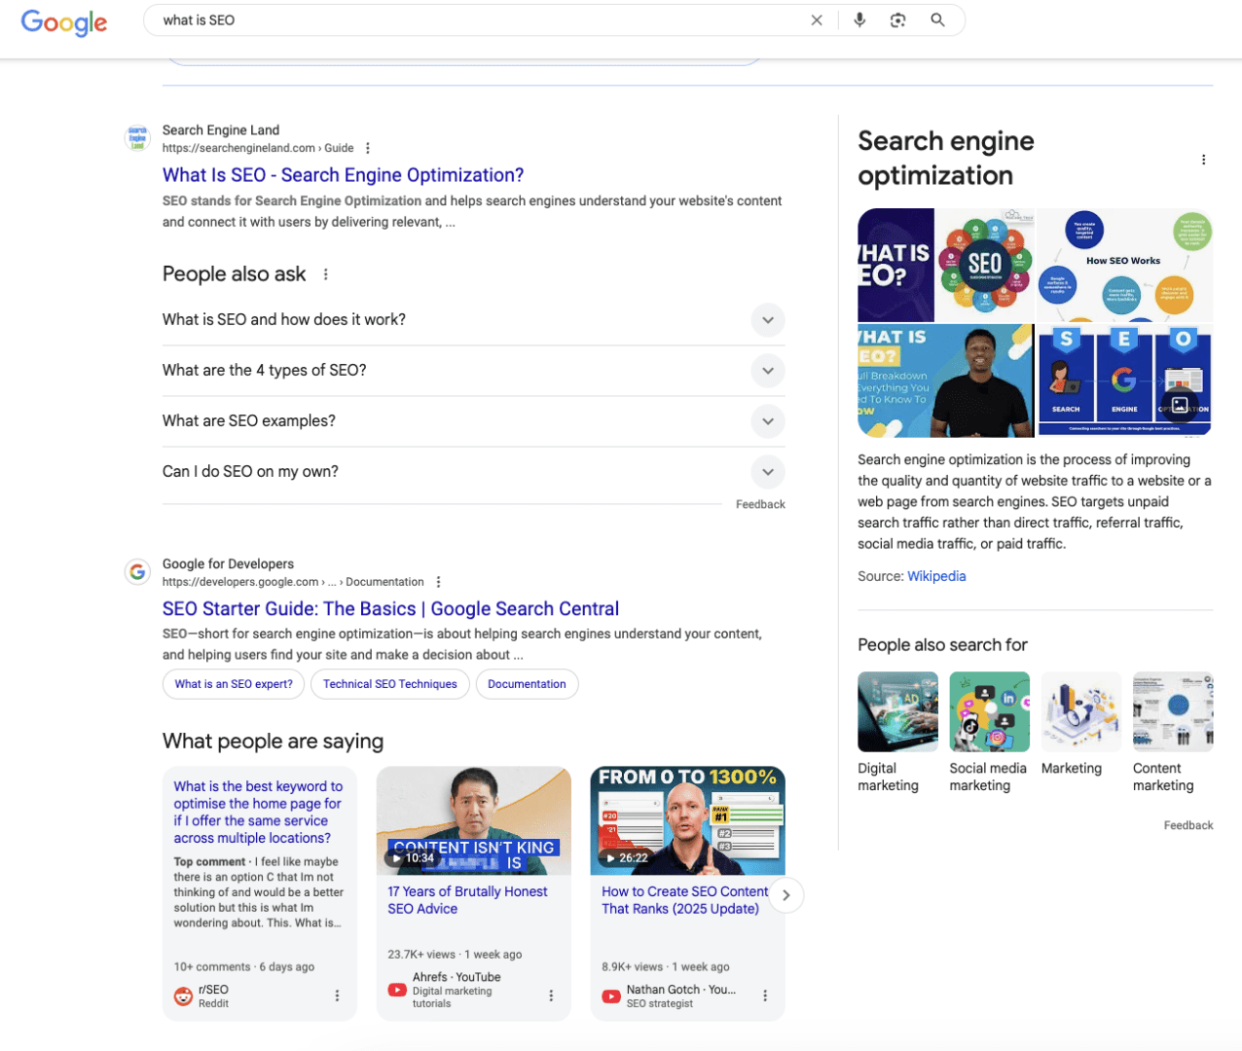Open options menu for Google for Developers result
This screenshot has height=1051, width=1242.
tap(438, 582)
